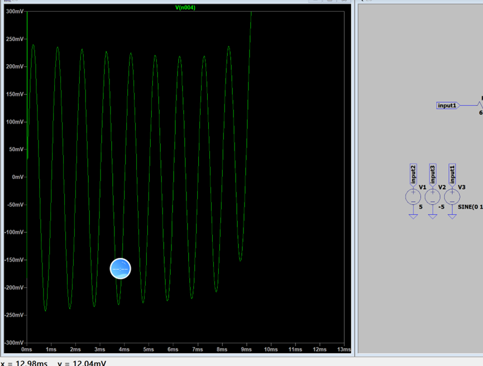This screenshot has width=483, height=366.
Task: Click the 5ms time axis label
Action: pos(149,349)
